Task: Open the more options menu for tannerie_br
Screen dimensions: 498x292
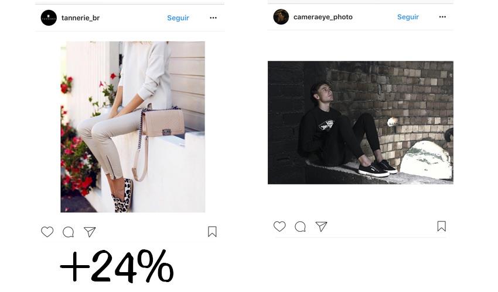Action: point(213,18)
